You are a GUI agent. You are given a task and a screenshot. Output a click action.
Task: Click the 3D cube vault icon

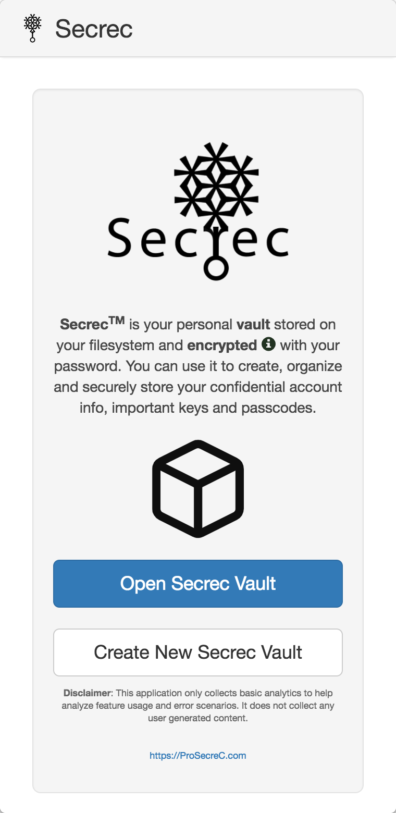[x=198, y=488]
